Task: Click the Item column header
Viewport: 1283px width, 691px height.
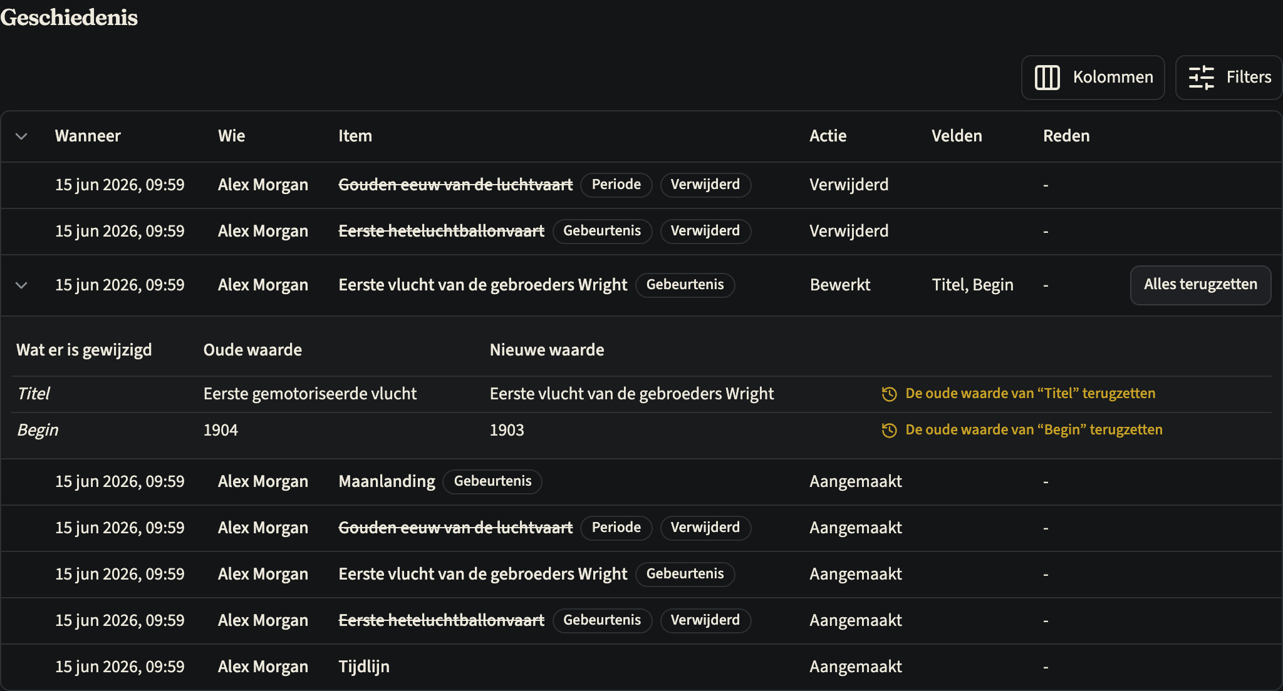Action: pos(355,136)
